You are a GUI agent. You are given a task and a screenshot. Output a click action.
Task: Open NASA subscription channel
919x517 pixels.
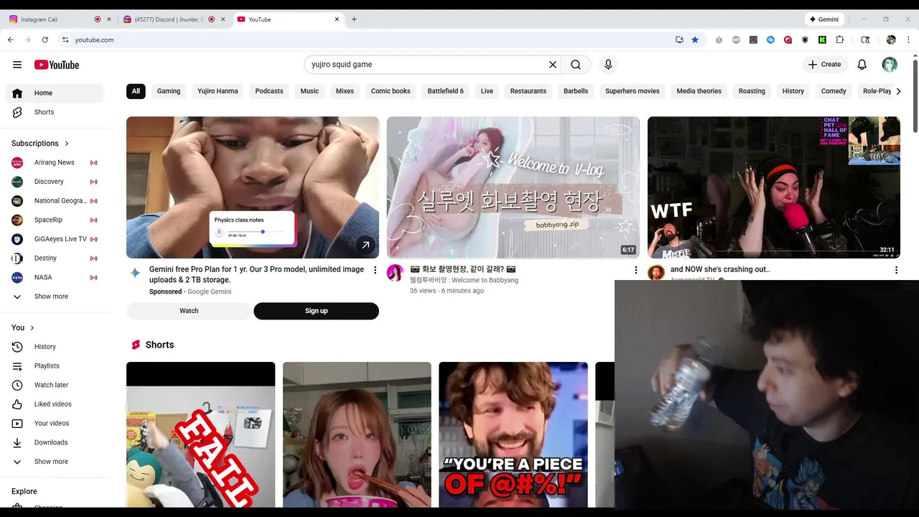coord(55,277)
